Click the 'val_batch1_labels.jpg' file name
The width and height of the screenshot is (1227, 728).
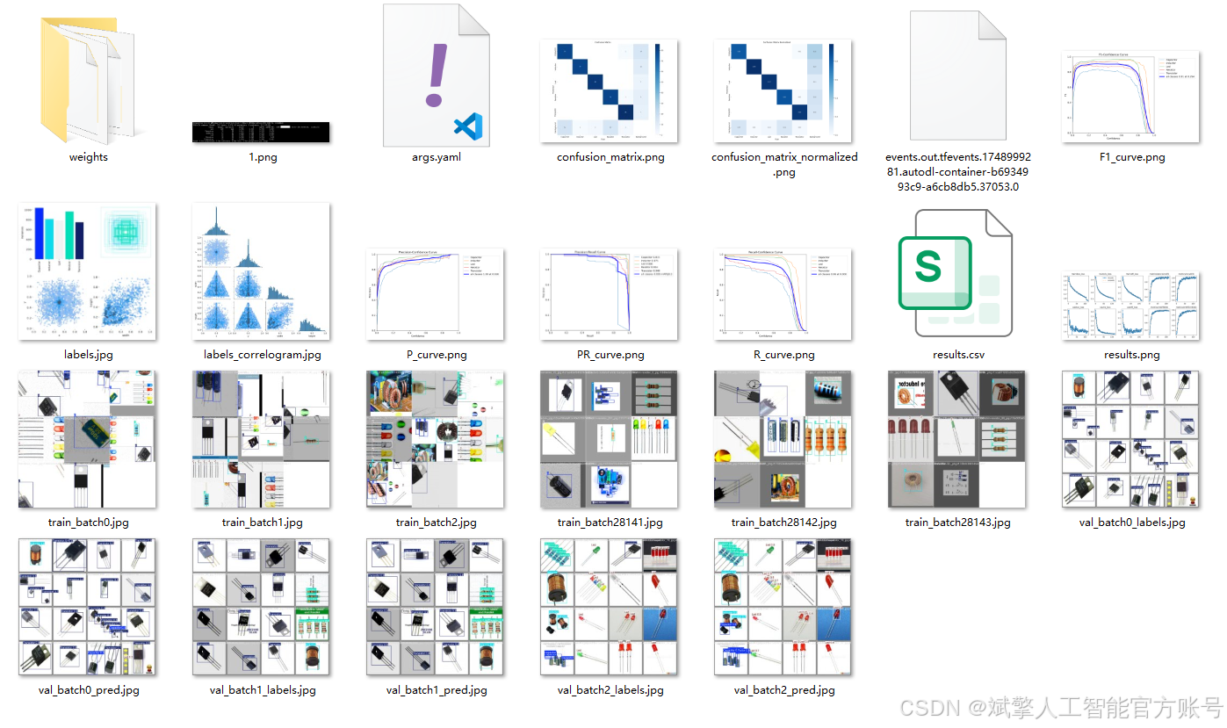[262, 689]
